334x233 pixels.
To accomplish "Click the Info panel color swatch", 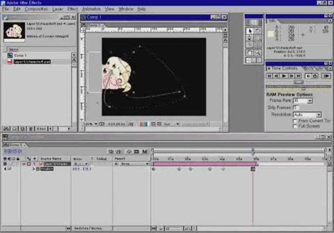I will pos(271,34).
